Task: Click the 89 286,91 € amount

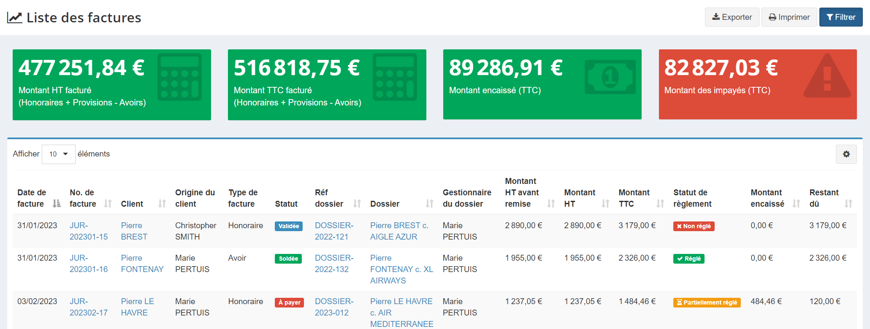Action: (506, 68)
